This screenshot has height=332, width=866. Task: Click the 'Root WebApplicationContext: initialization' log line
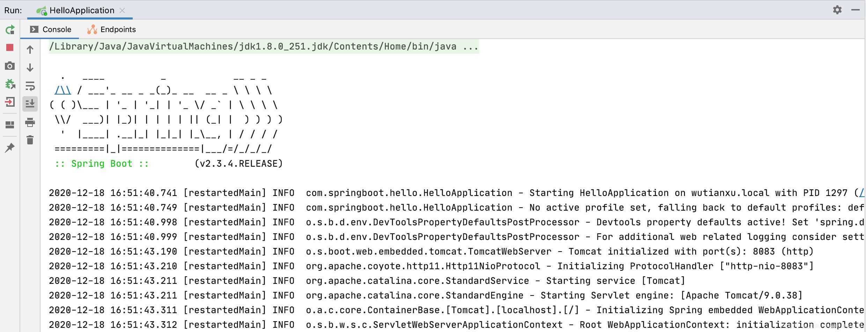pos(457,325)
